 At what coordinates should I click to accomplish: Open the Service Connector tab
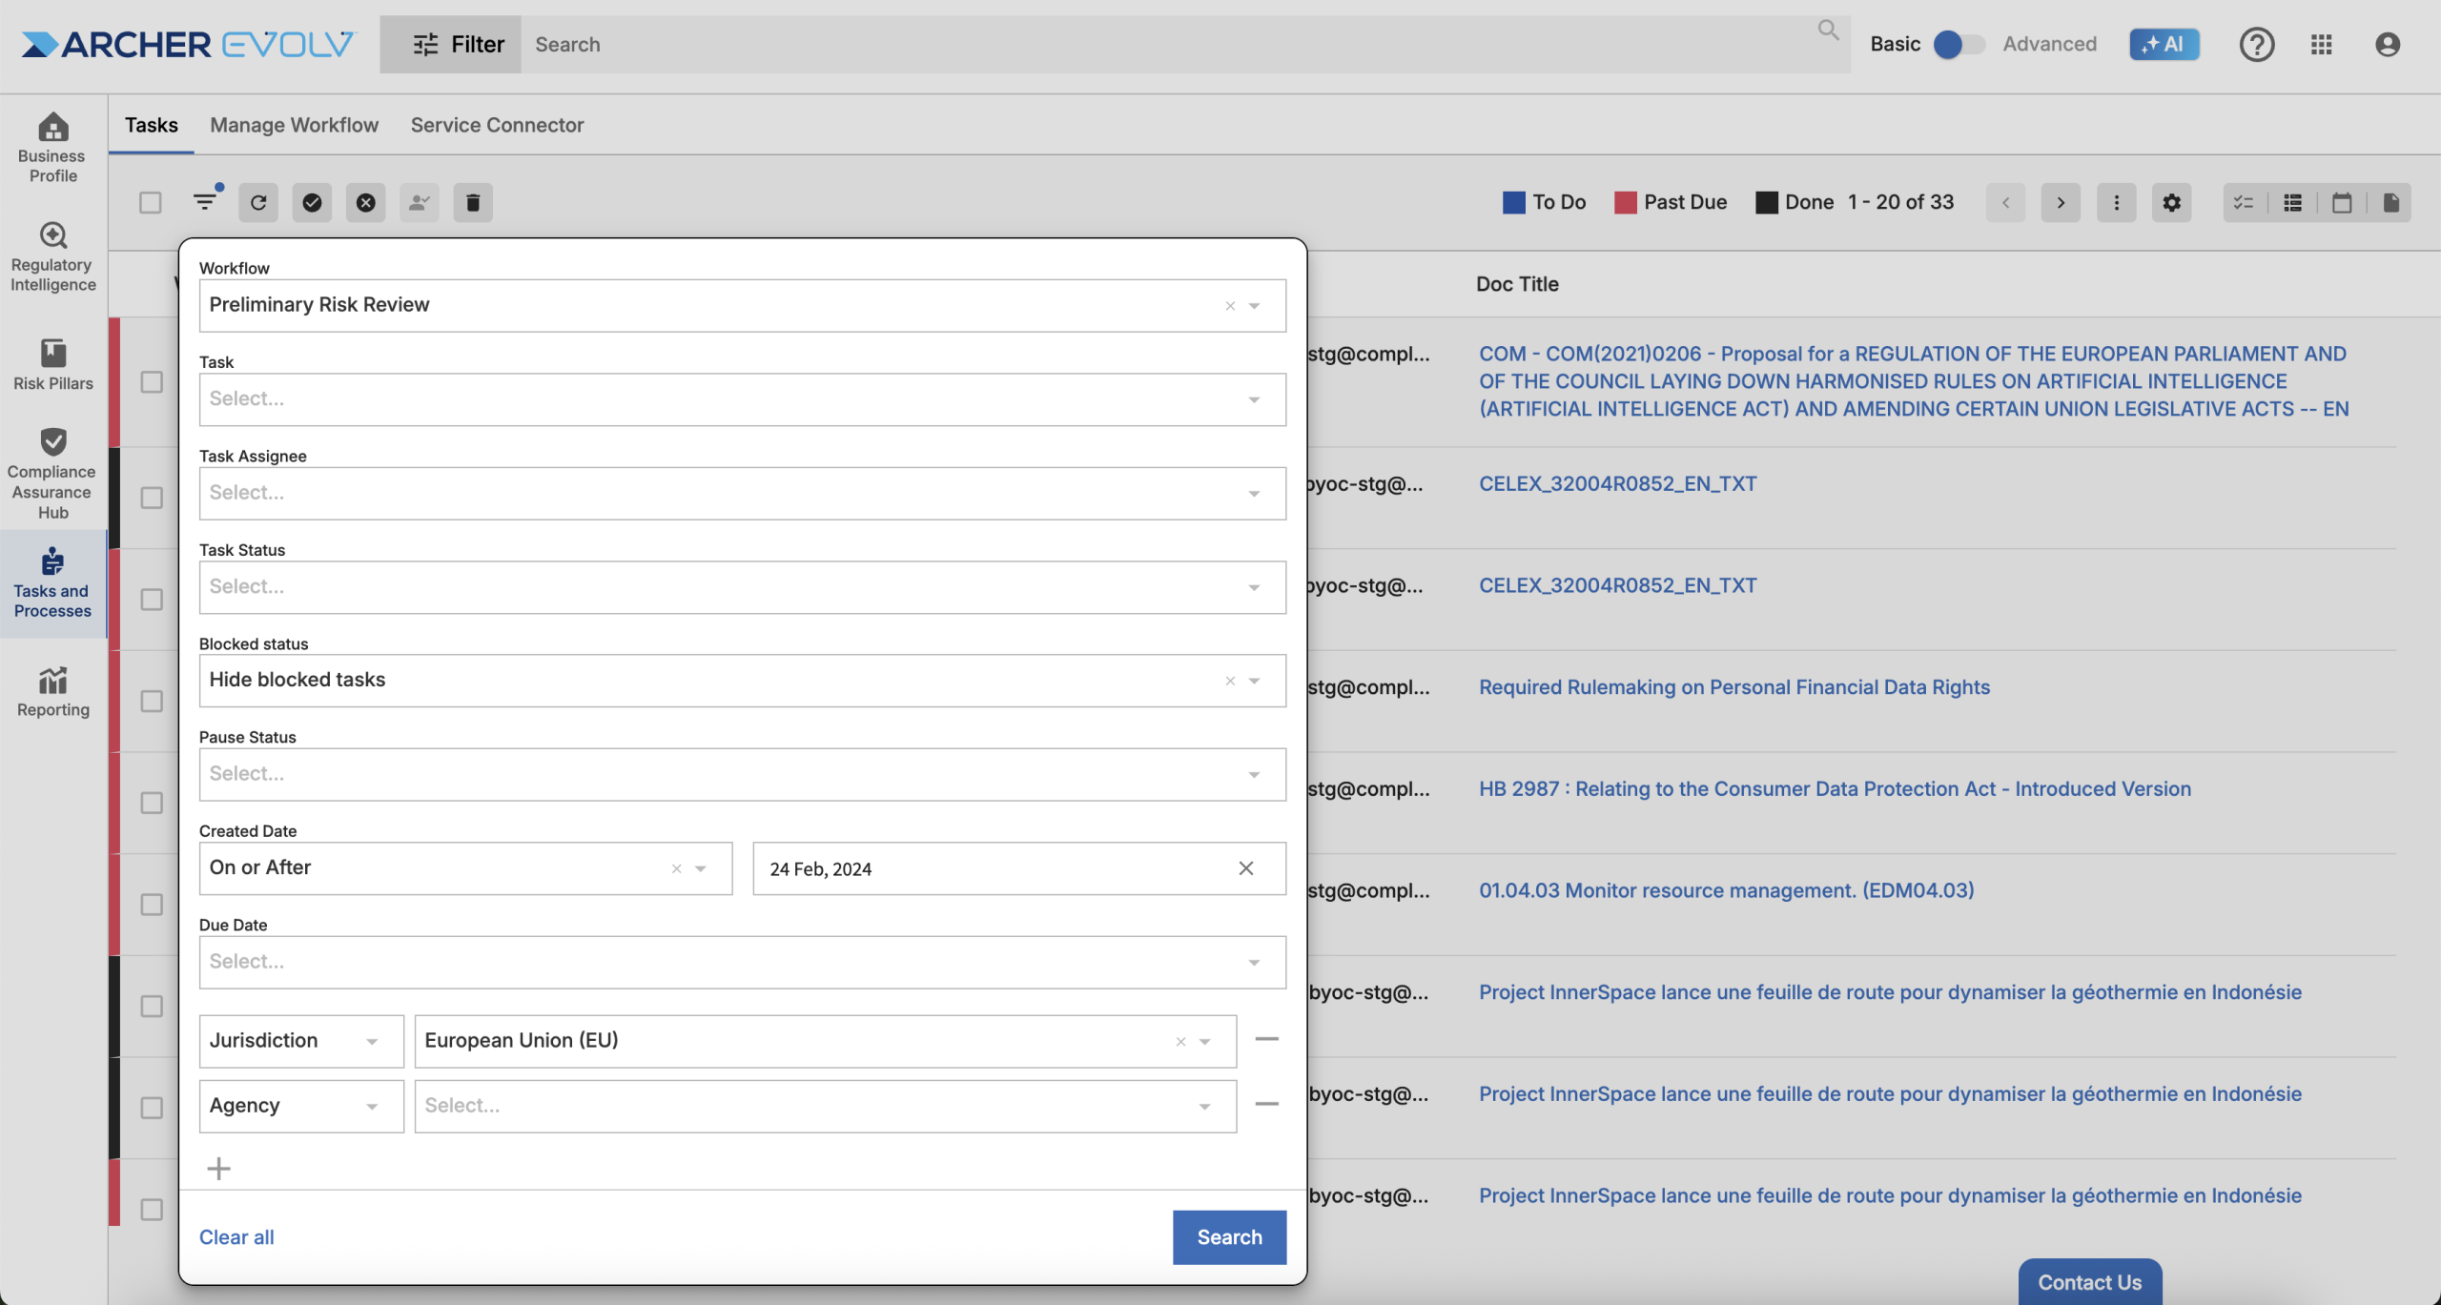click(497, 125)
